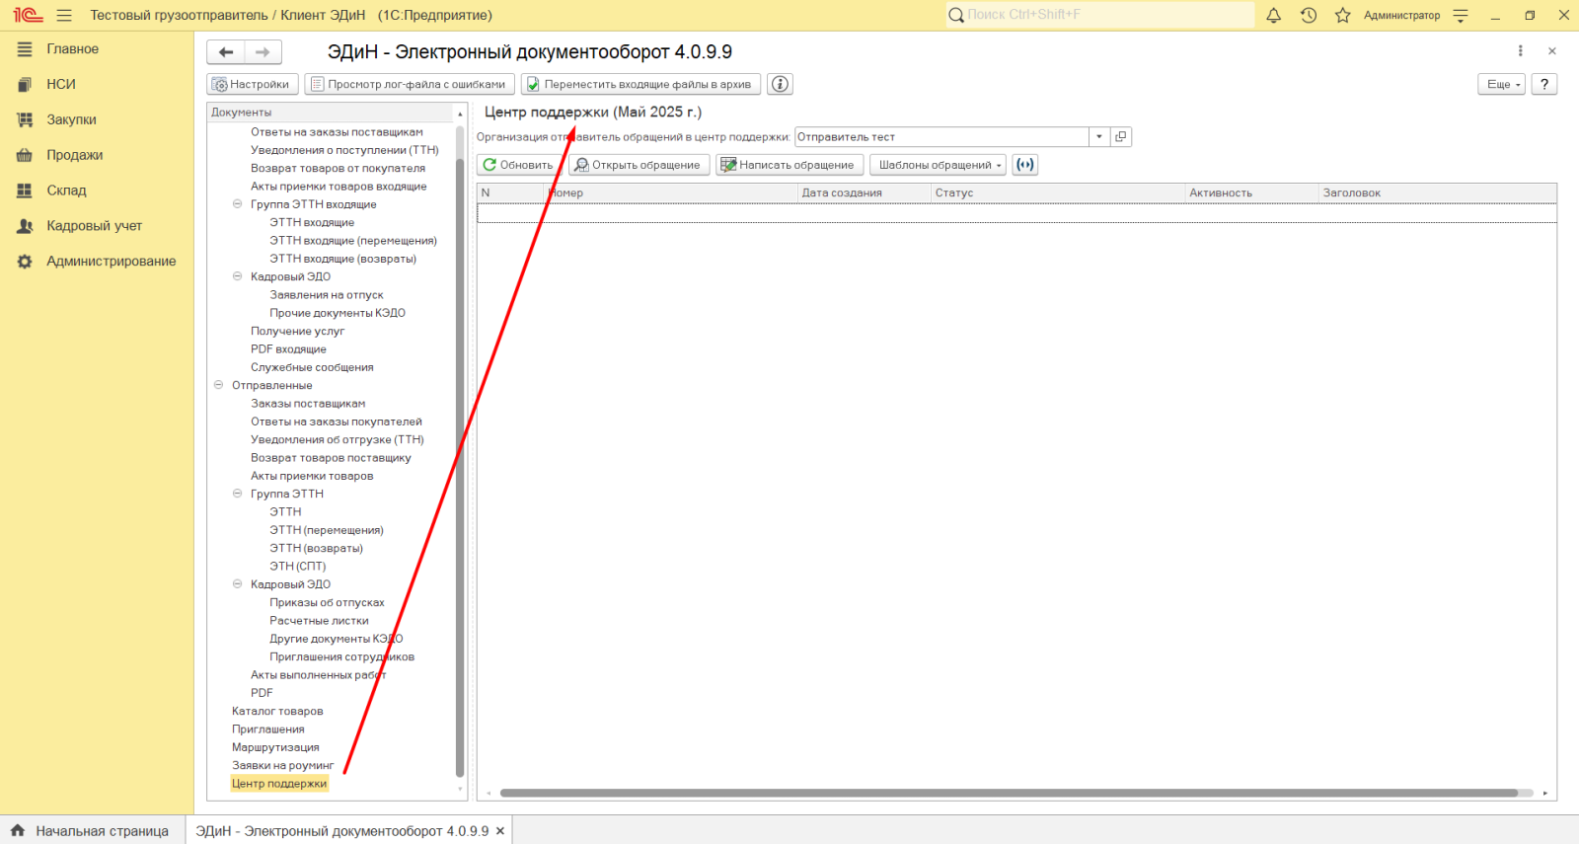The image size is (1579, 844).
Task: Sort by Дата создания column header
Action: click(864, 192)
